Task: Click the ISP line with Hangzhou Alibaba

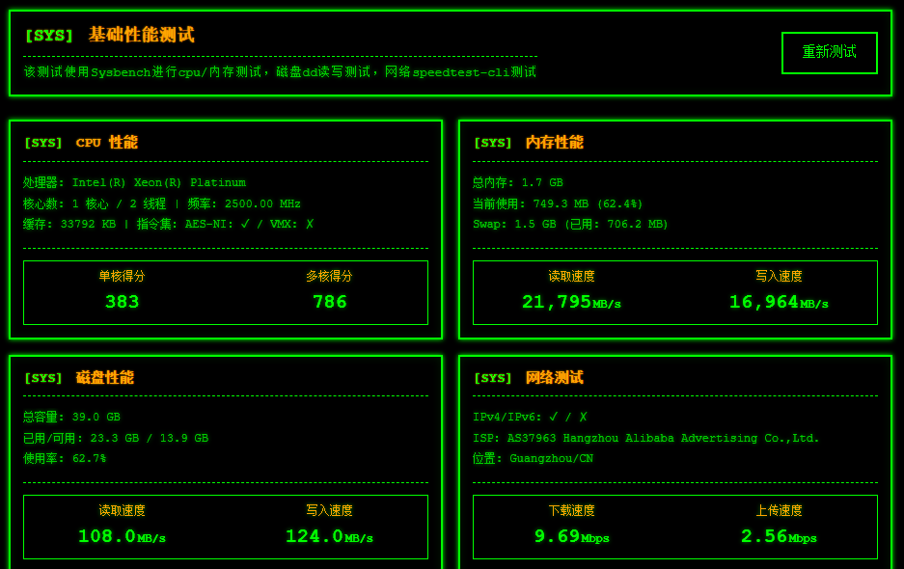Action: [645, 438]
